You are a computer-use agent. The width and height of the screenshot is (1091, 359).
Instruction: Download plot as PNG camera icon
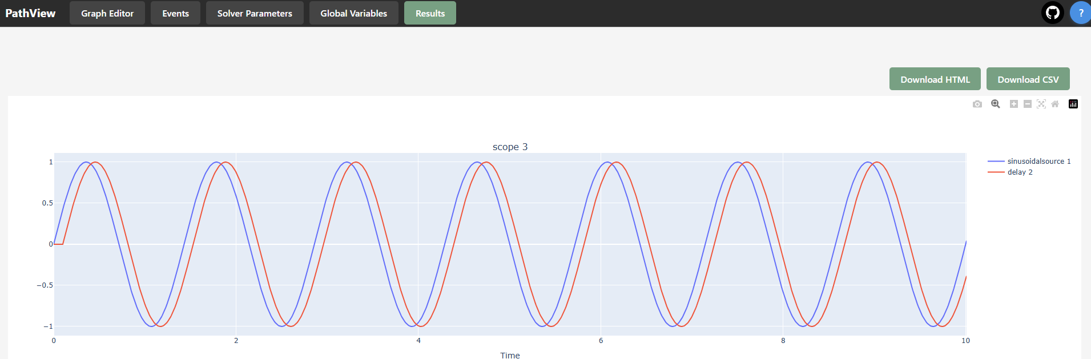click(977, 104)
